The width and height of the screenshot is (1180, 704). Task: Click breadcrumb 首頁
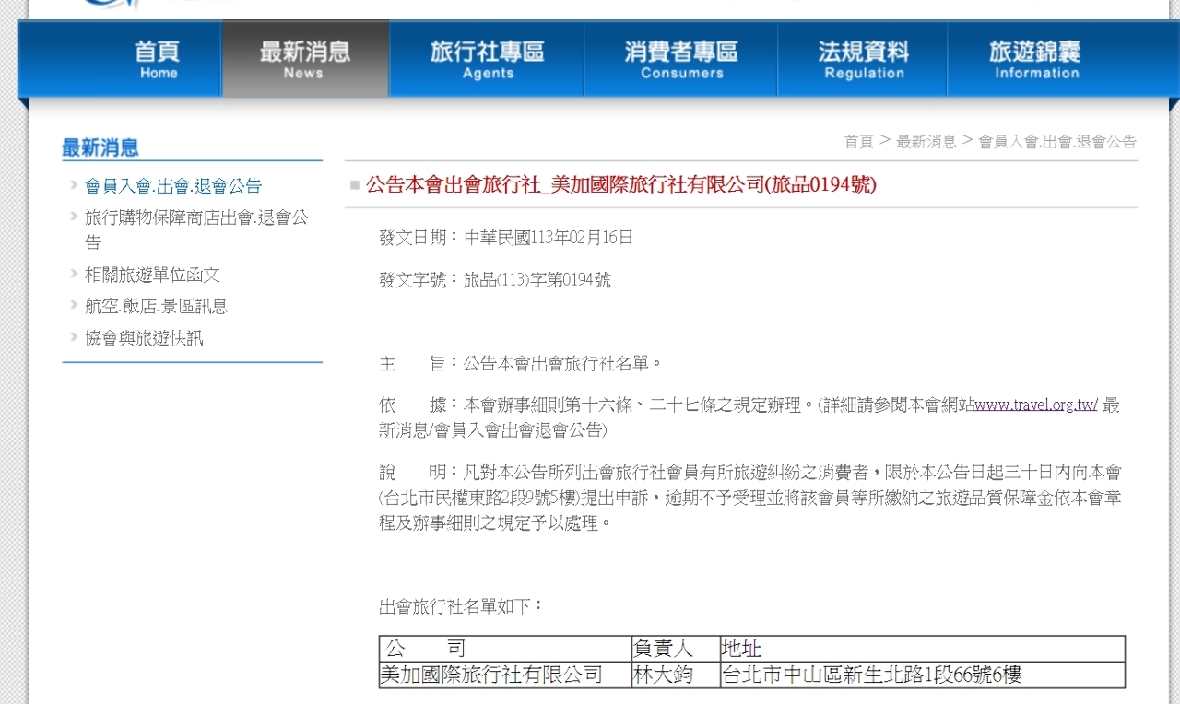(858, 141)
